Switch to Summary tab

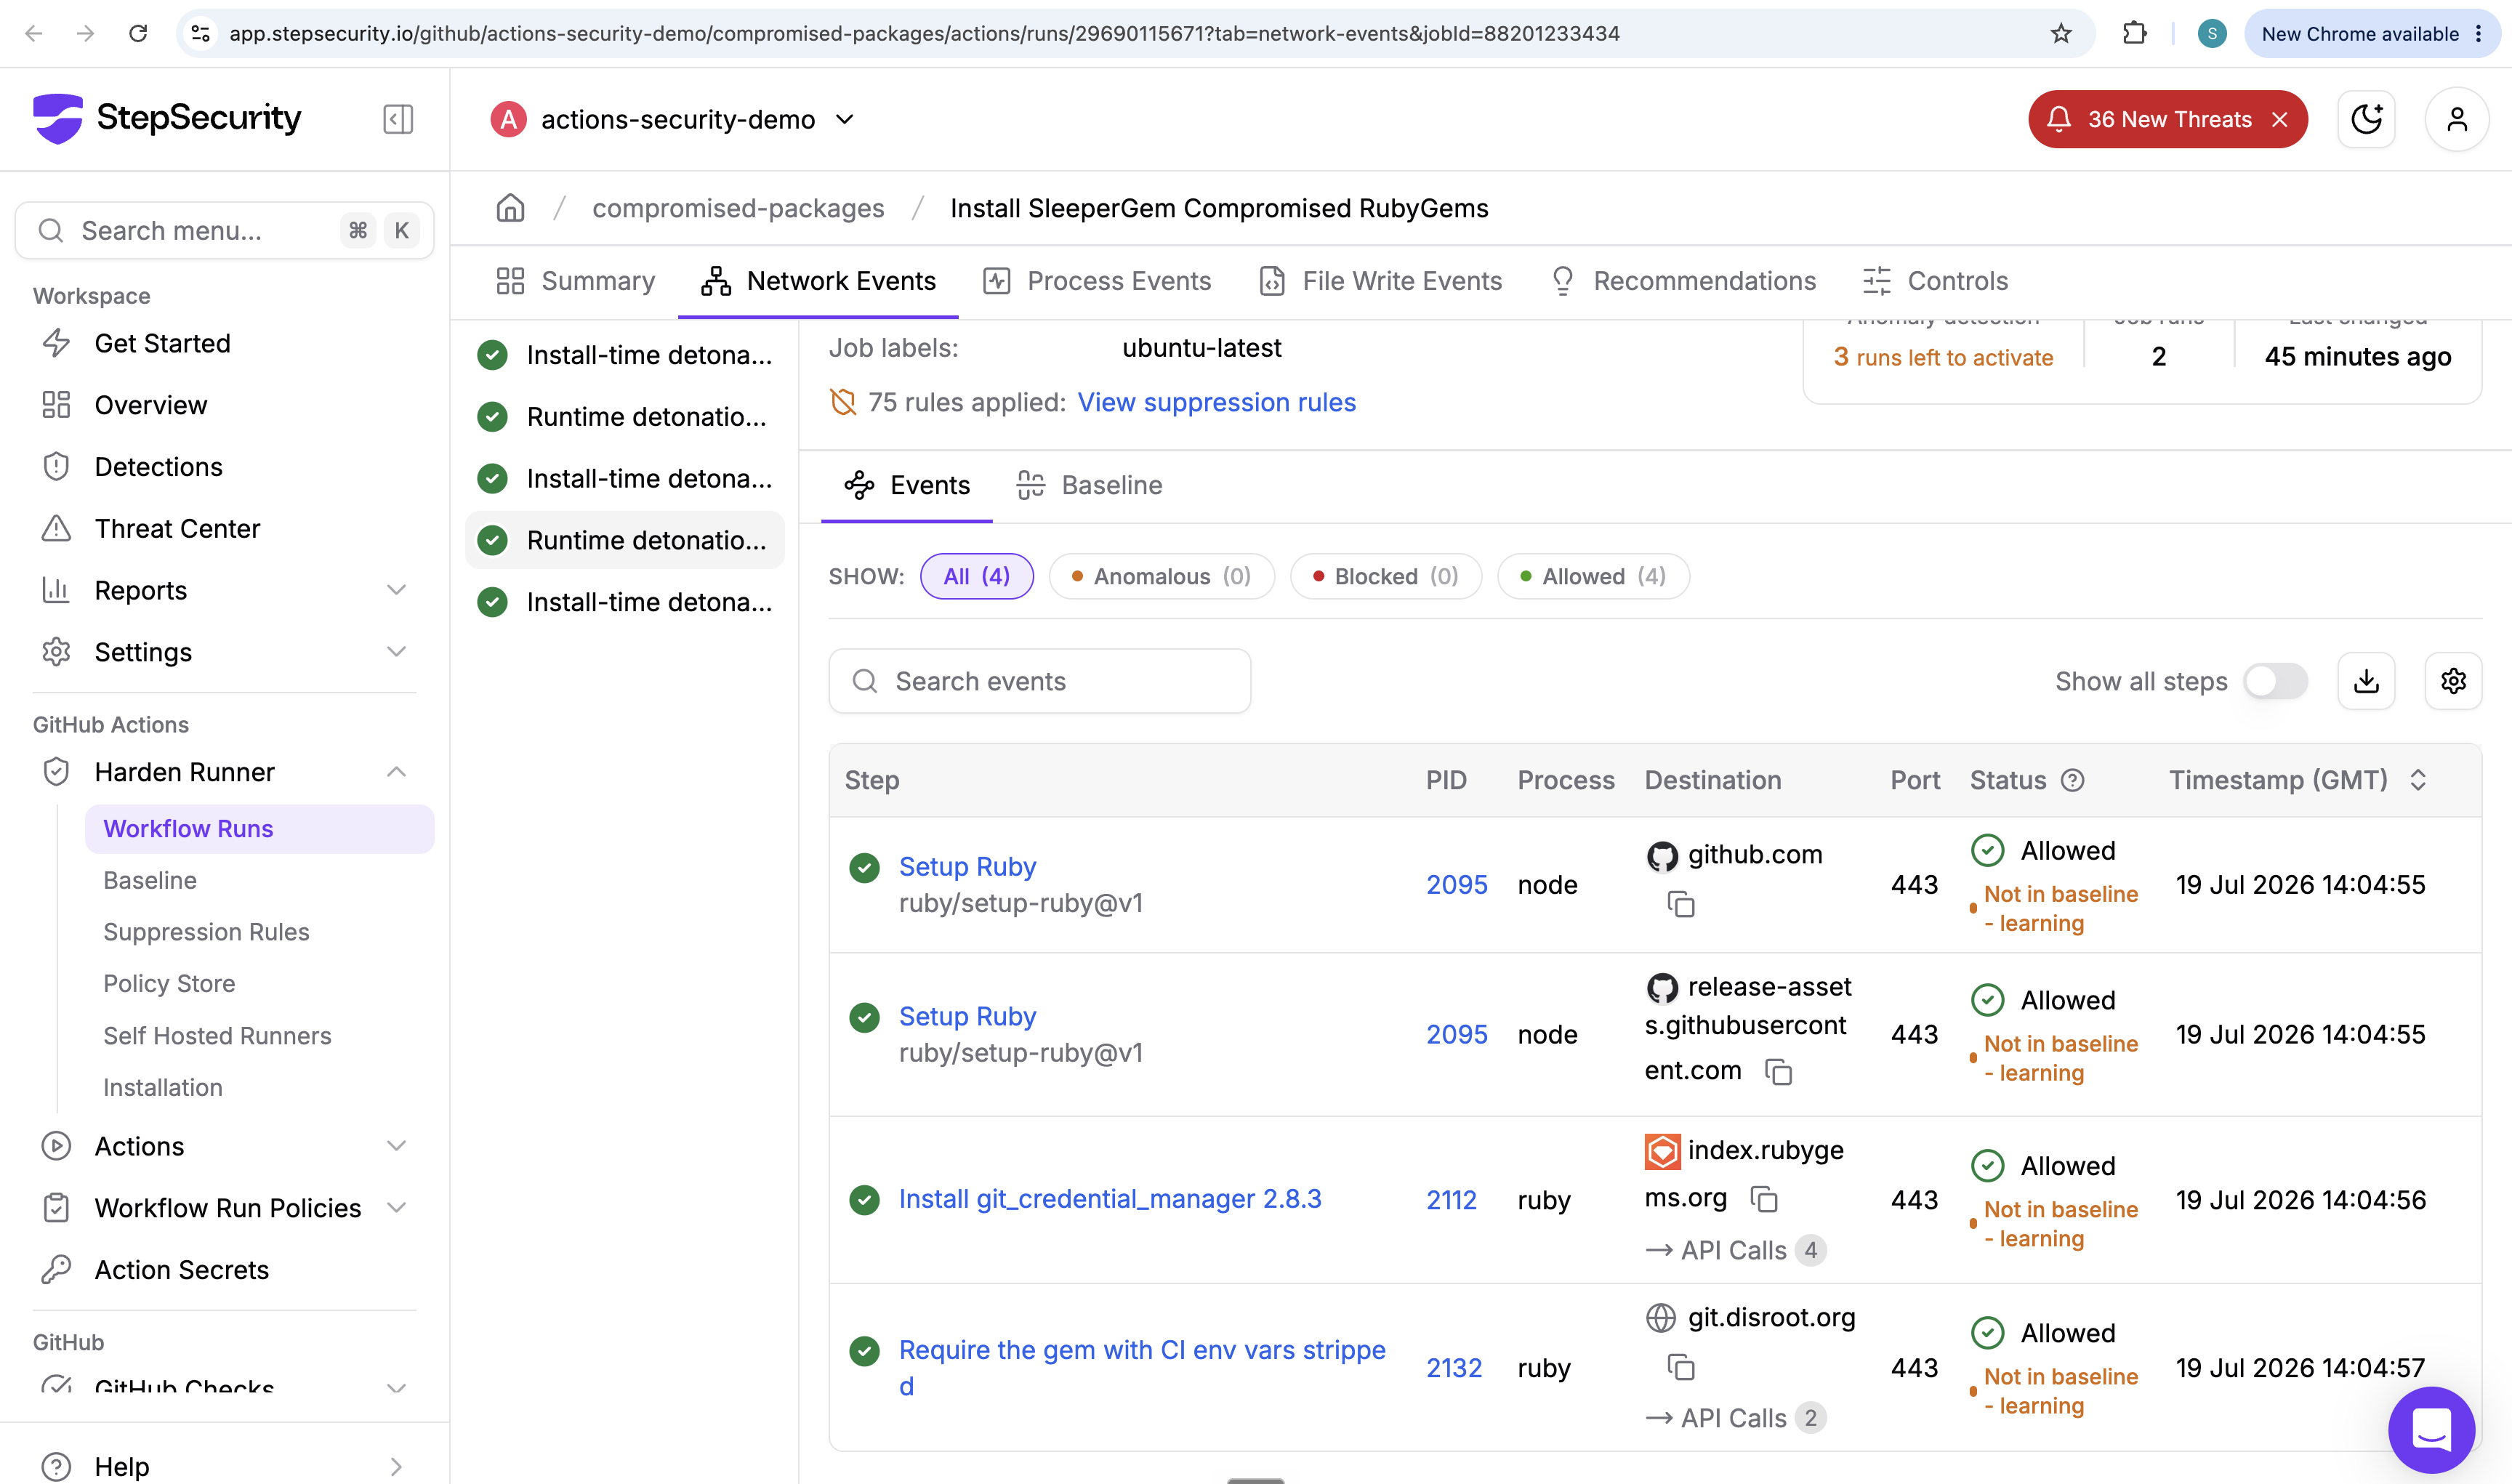pos(575,281)
